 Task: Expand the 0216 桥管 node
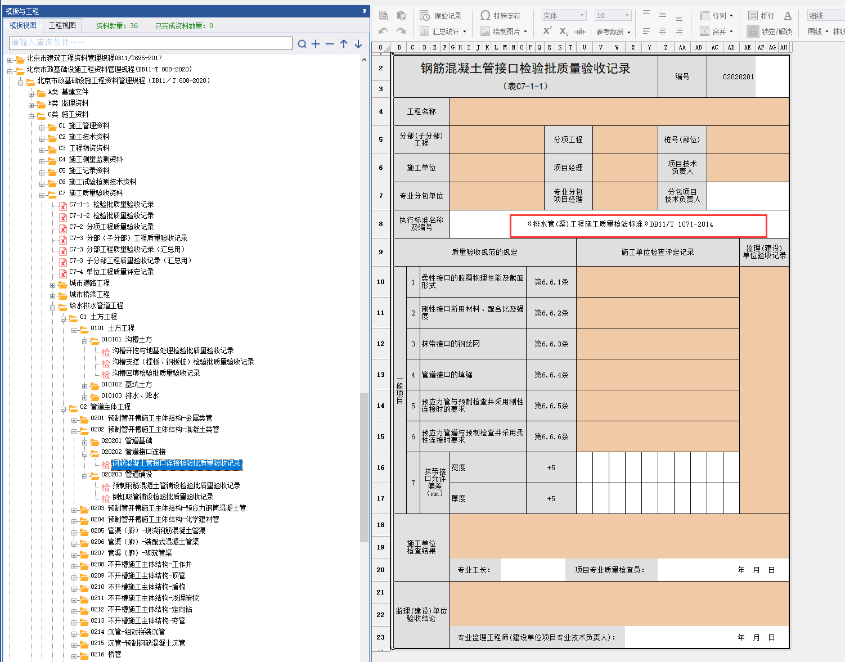74,656
